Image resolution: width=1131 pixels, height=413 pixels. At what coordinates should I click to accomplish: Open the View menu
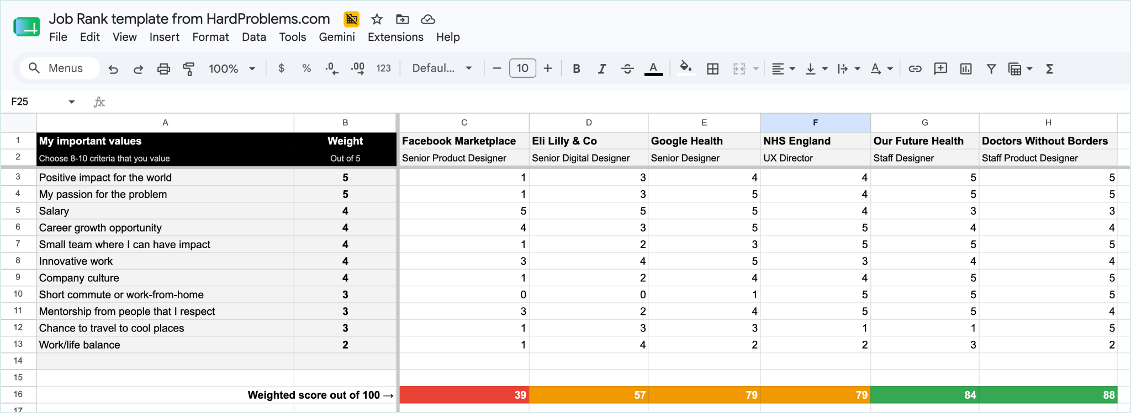pyautogui.click(x=125, y=37)
